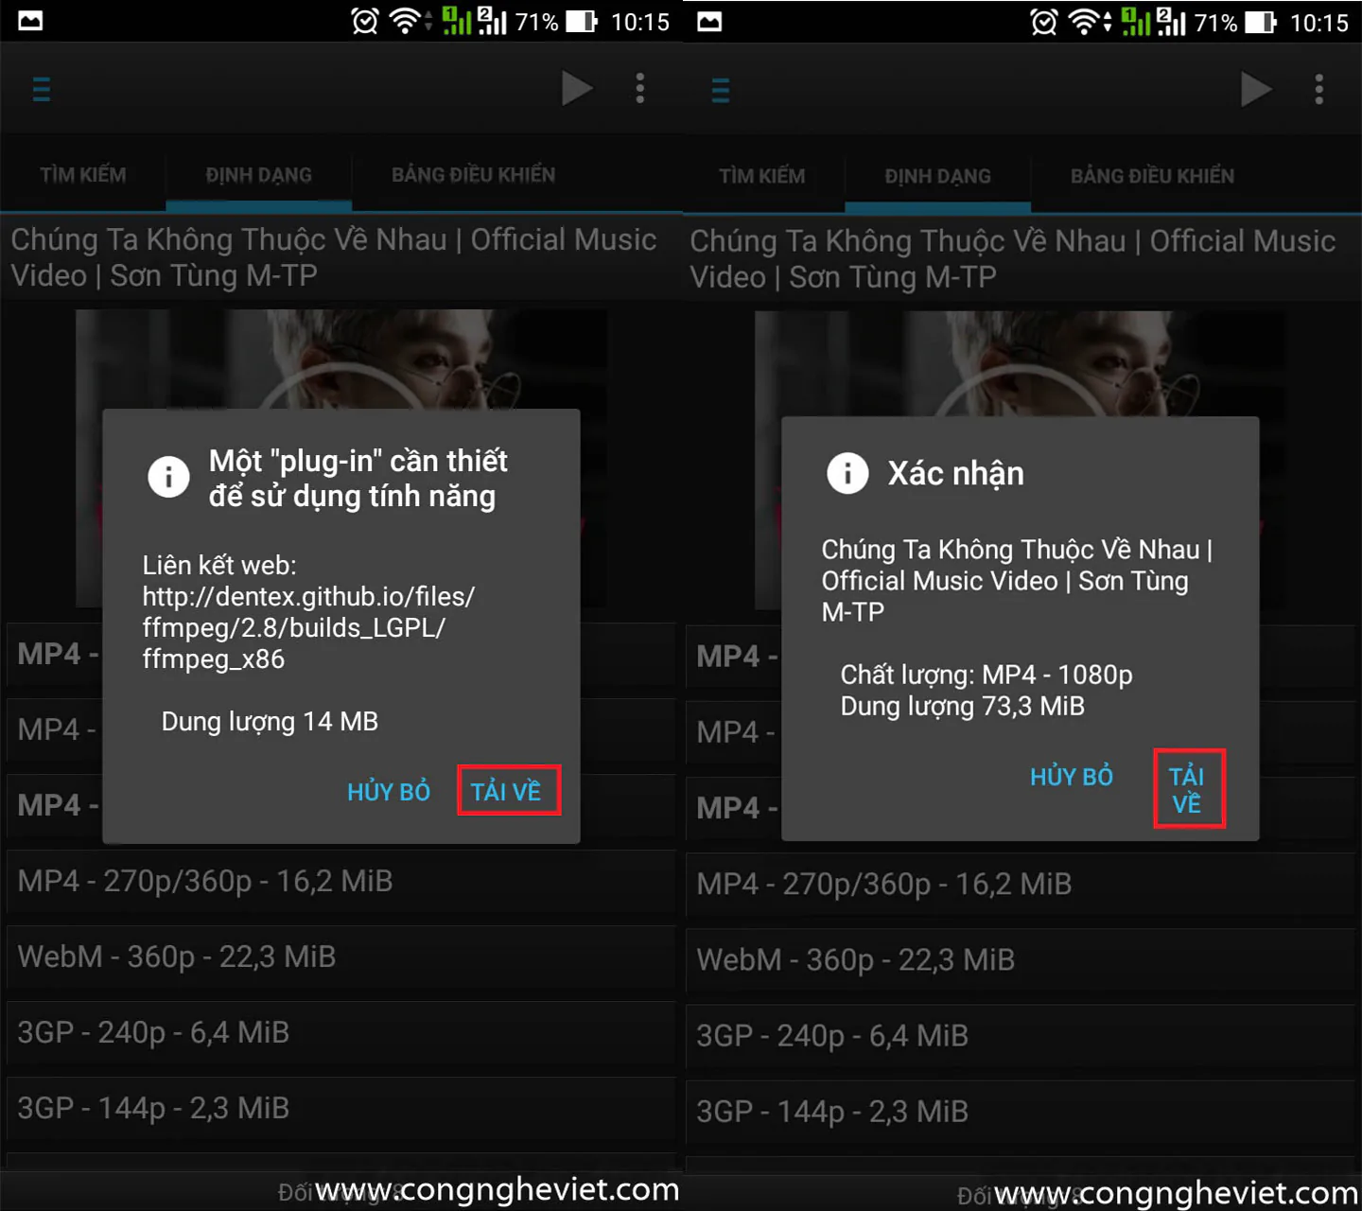Tap 'Dung lượng 73,3 MiB' text
1362x1211 pixels.
tap(962, 707)
